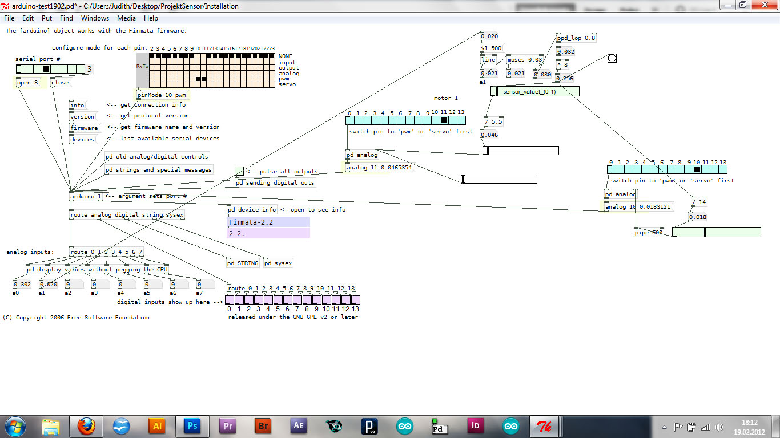Screen dimensions: 780x438
Task: Click the 'firmware' message box
Action: point(84,128)
